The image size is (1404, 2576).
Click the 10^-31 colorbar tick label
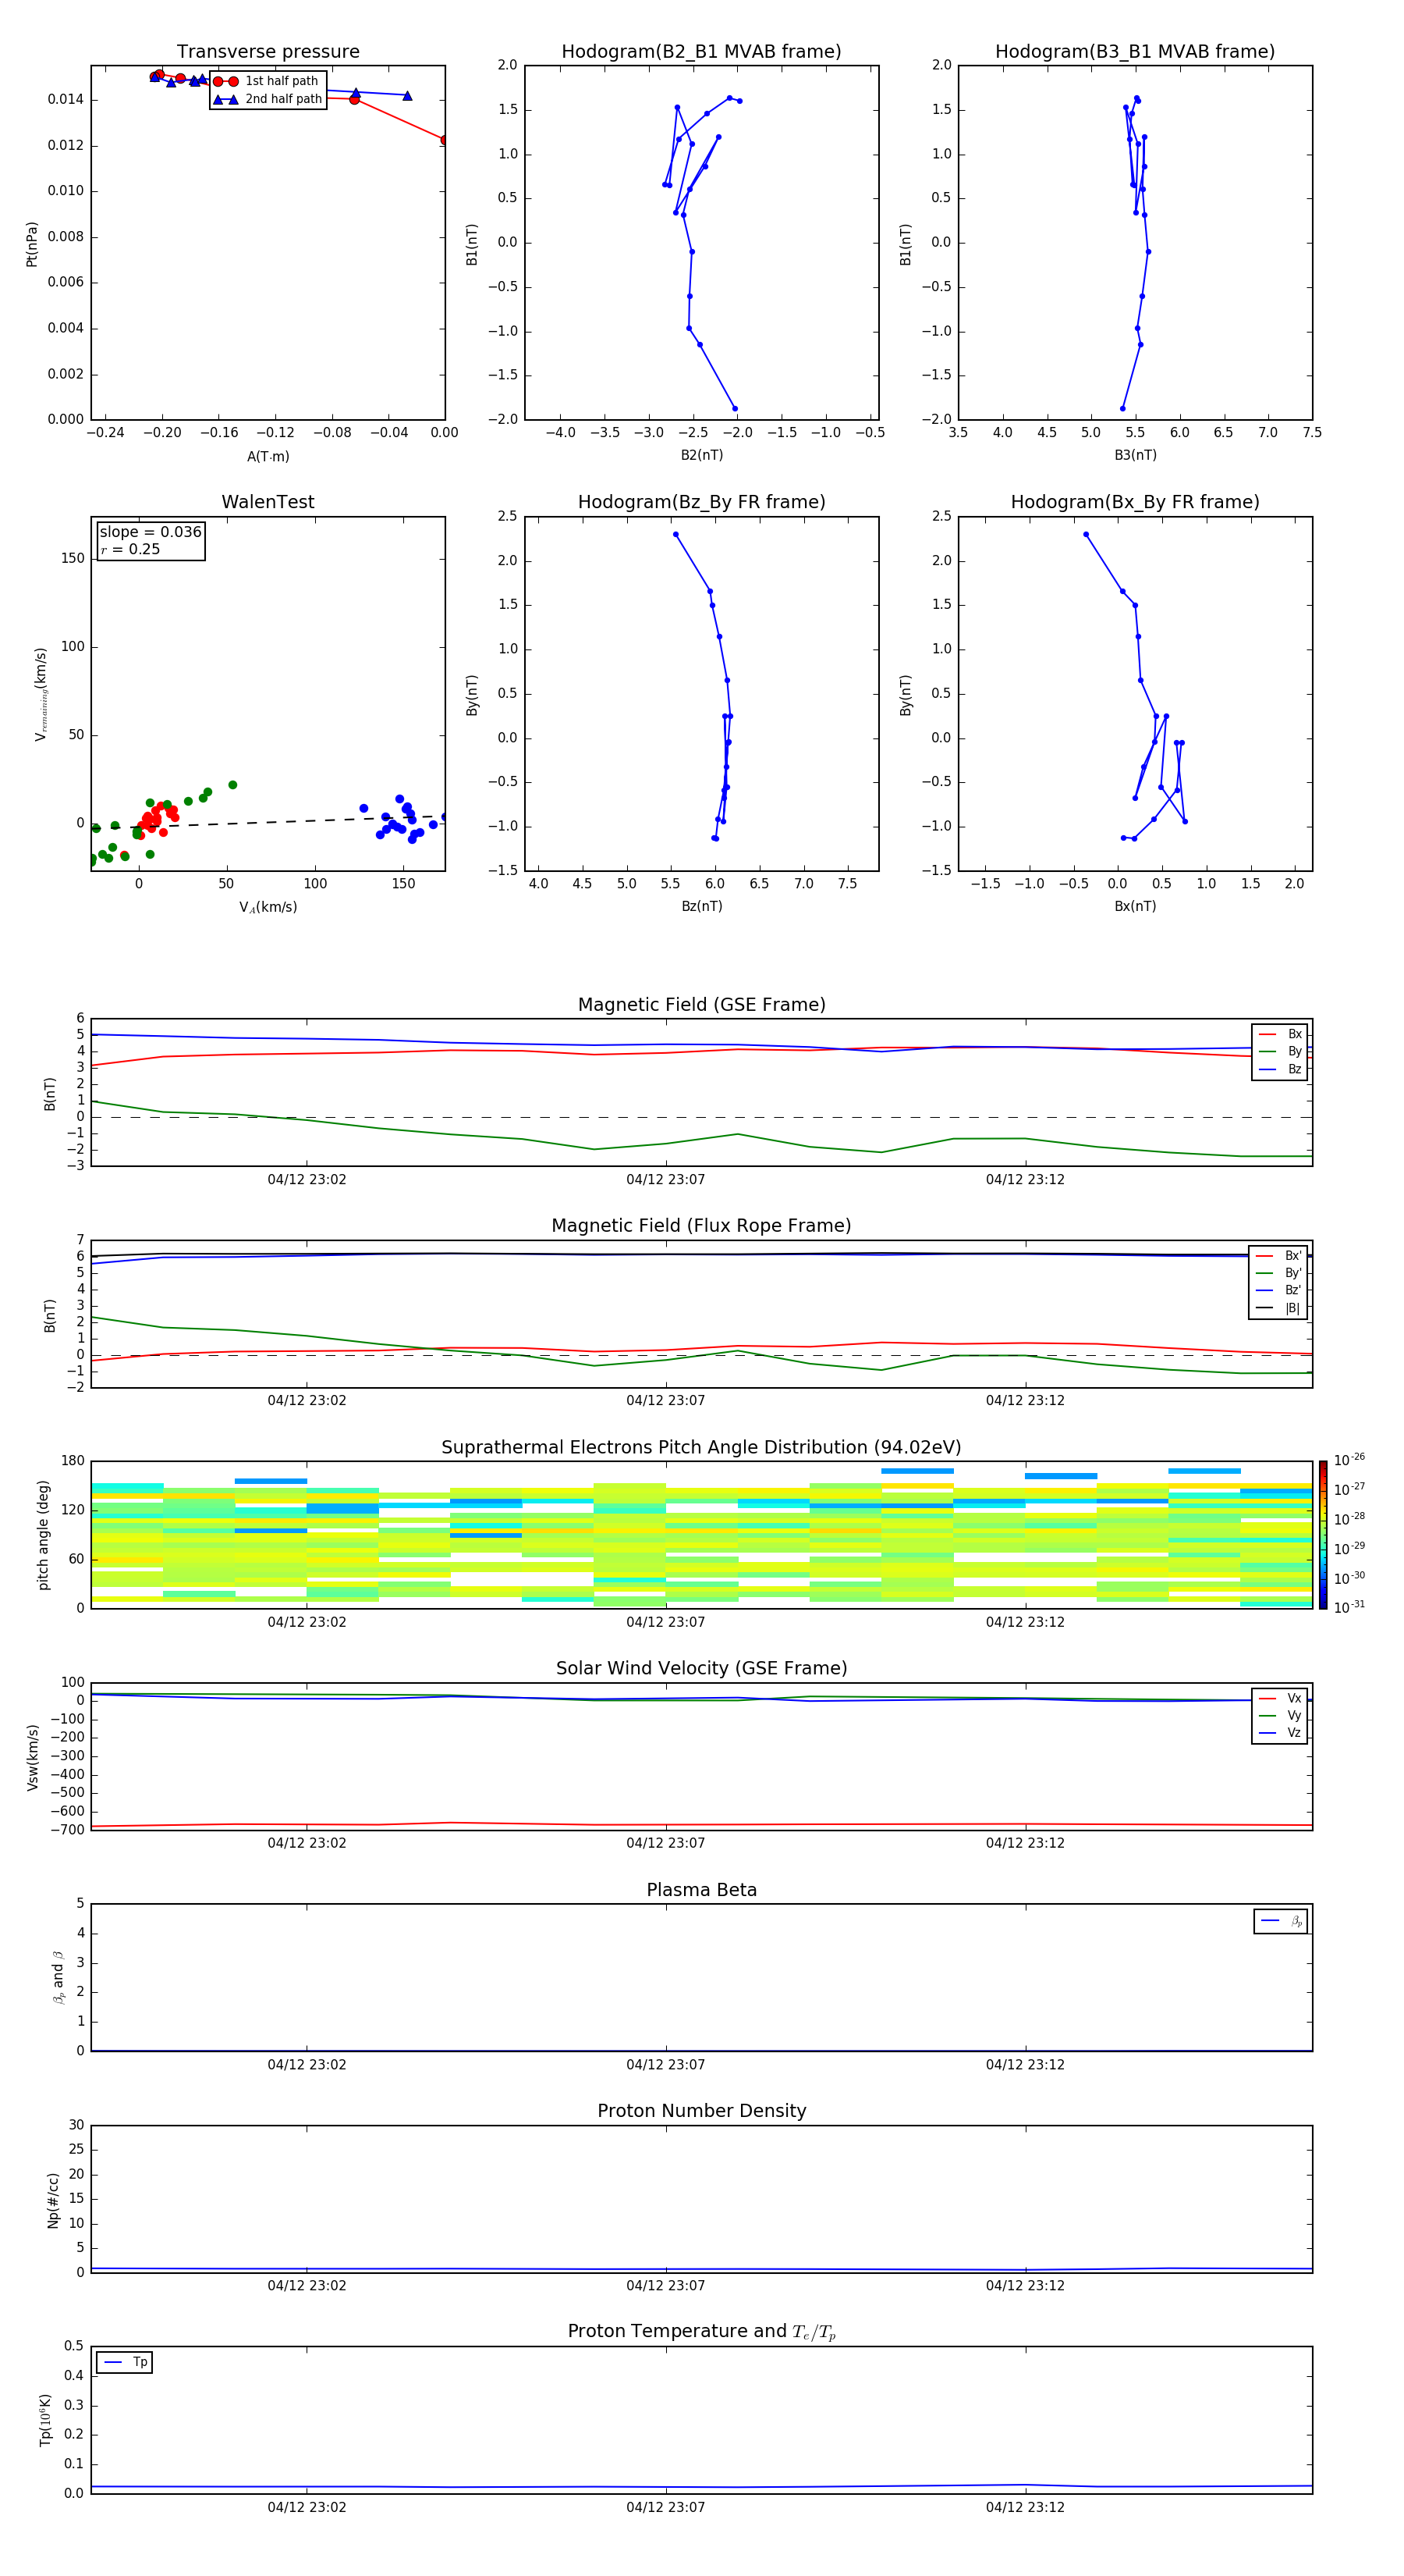1349,1607
